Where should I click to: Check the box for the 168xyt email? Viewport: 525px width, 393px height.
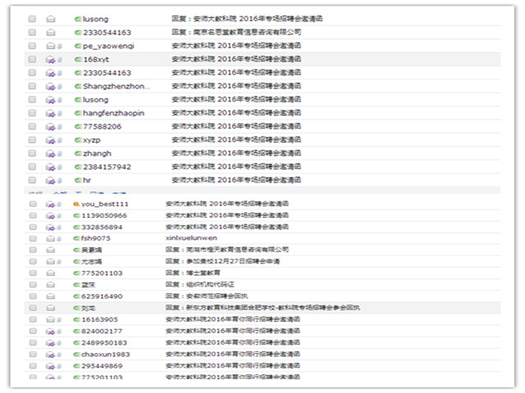point(32,60)
